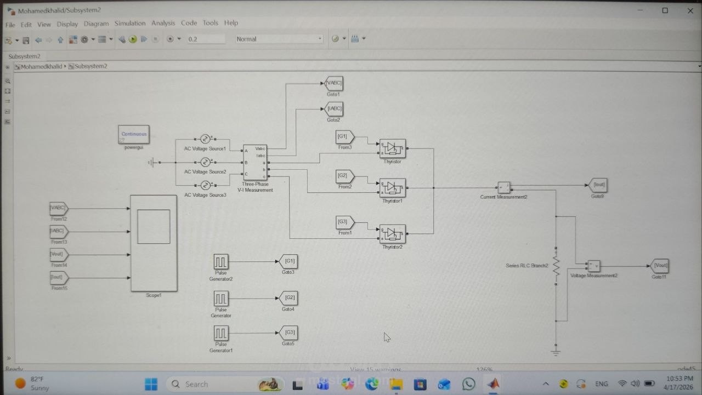Select the Thyristor2 block
The image size is (702, 395).
(x=393, y=234)
